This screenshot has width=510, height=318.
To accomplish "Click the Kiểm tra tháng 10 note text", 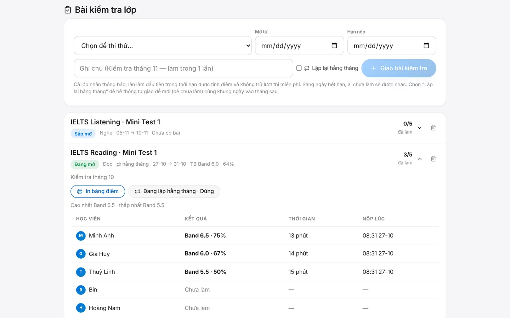I will pos(92,177).
